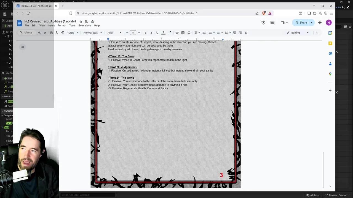Insert a link with chain icon
The image size is (353, 198).
pos(177,33)
